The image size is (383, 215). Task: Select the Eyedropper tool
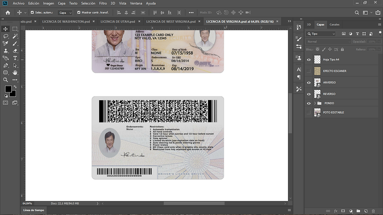click(x=5, y=43)
